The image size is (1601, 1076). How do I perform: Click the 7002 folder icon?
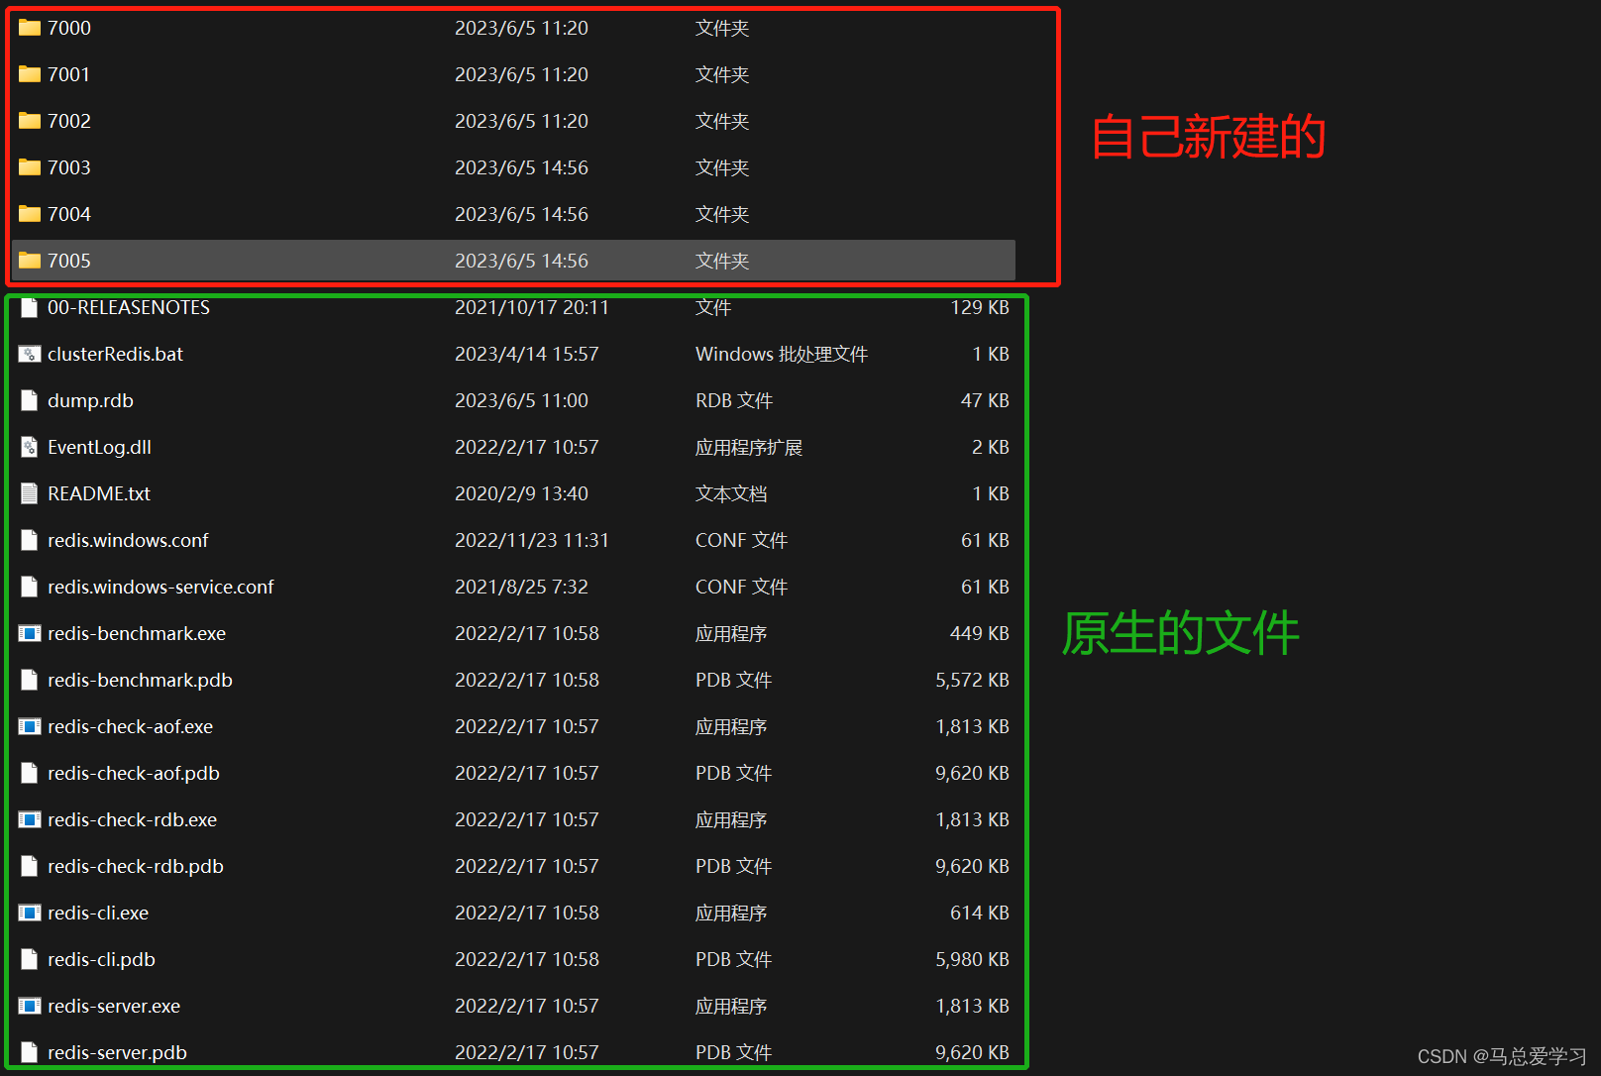click(30, 121)
